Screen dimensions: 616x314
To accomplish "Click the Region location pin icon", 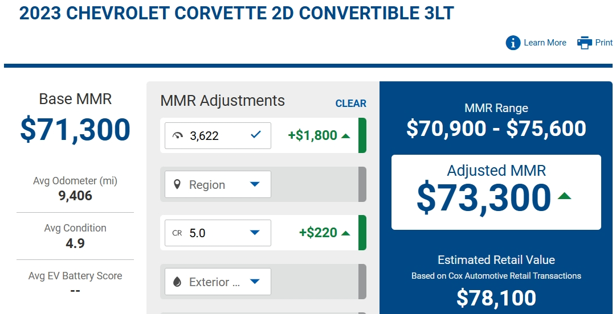I will point(177,184).
